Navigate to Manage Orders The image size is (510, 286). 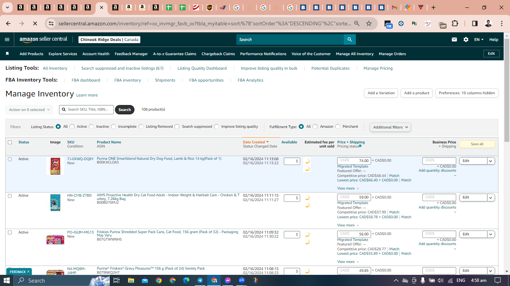[392, 54]
